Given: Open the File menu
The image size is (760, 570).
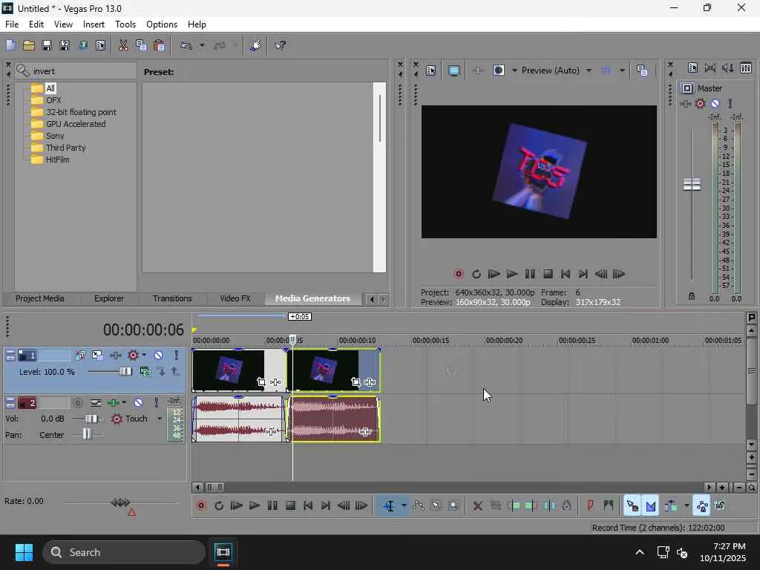Looking at the screenshot, I should (12, 24).
